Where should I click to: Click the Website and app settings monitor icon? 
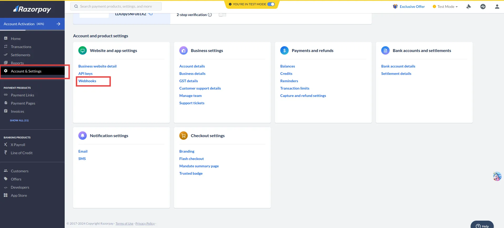pos(83,50)
